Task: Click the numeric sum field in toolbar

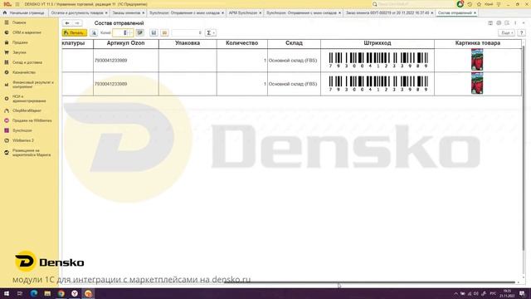Action: coord(187,33)
